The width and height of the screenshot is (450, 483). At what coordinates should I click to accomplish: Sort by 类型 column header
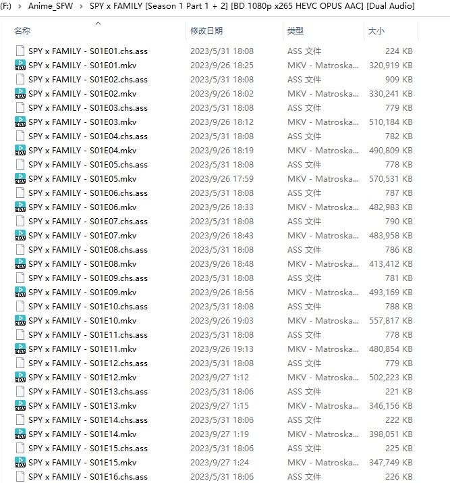(296, 31)
